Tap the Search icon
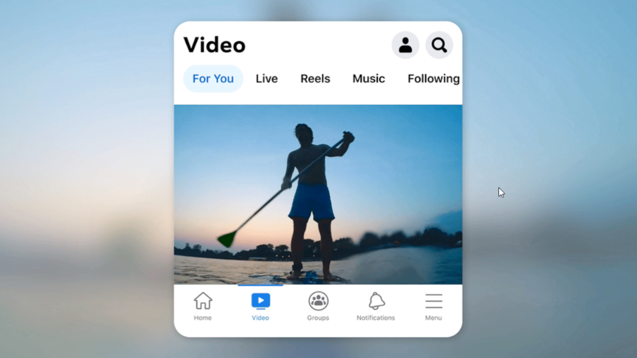 coord(439,45)
